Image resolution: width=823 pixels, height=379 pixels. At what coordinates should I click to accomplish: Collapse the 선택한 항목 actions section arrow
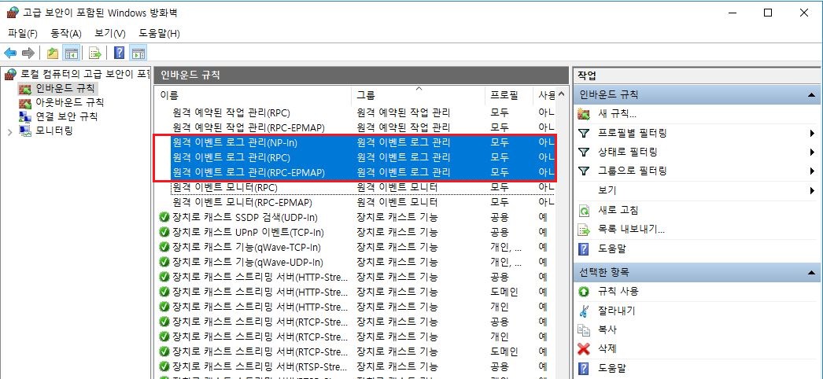coord(811,273)
